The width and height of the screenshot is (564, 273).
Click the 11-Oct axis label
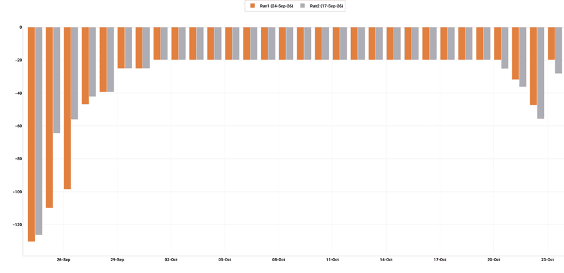pyautogui.click(x=332, y=259)
